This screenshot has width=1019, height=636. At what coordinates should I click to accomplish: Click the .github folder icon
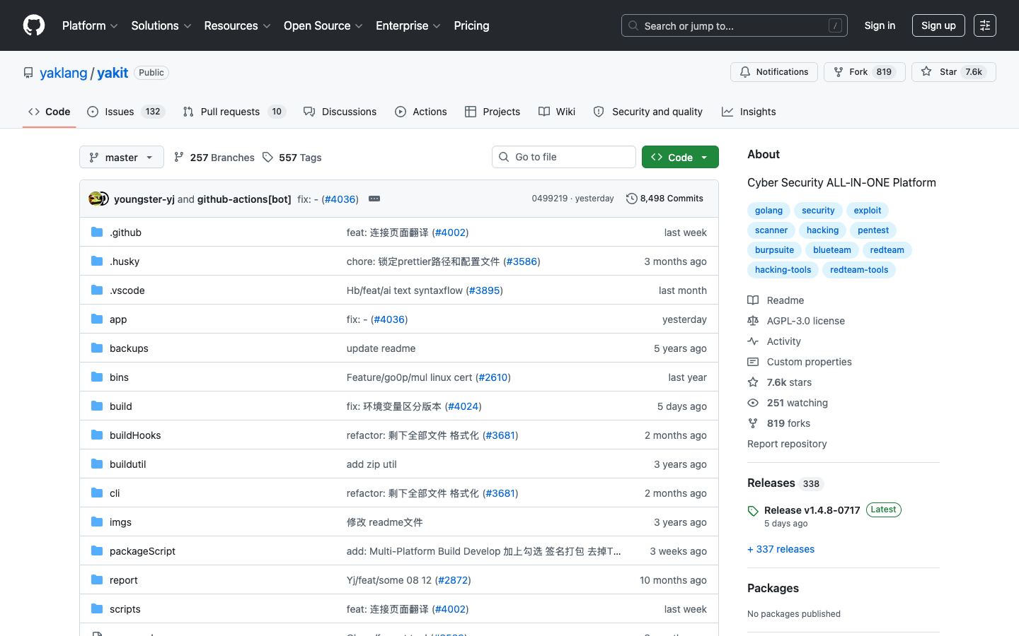coord(97,232)
